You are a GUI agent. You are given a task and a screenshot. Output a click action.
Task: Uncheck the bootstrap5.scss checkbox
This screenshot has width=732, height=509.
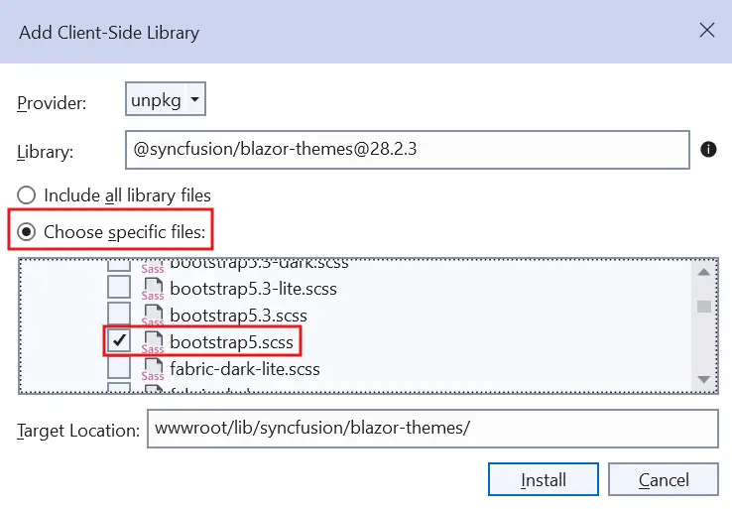pyautogui.click(x=119, y=341)
